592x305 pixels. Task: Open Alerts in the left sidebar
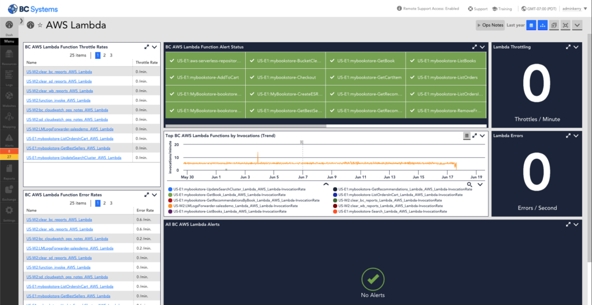click(x=9, y=140)
